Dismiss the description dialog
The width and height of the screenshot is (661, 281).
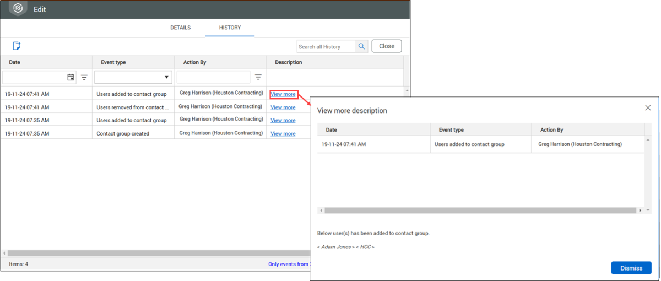pyautogui.click(x=631, y=268)
